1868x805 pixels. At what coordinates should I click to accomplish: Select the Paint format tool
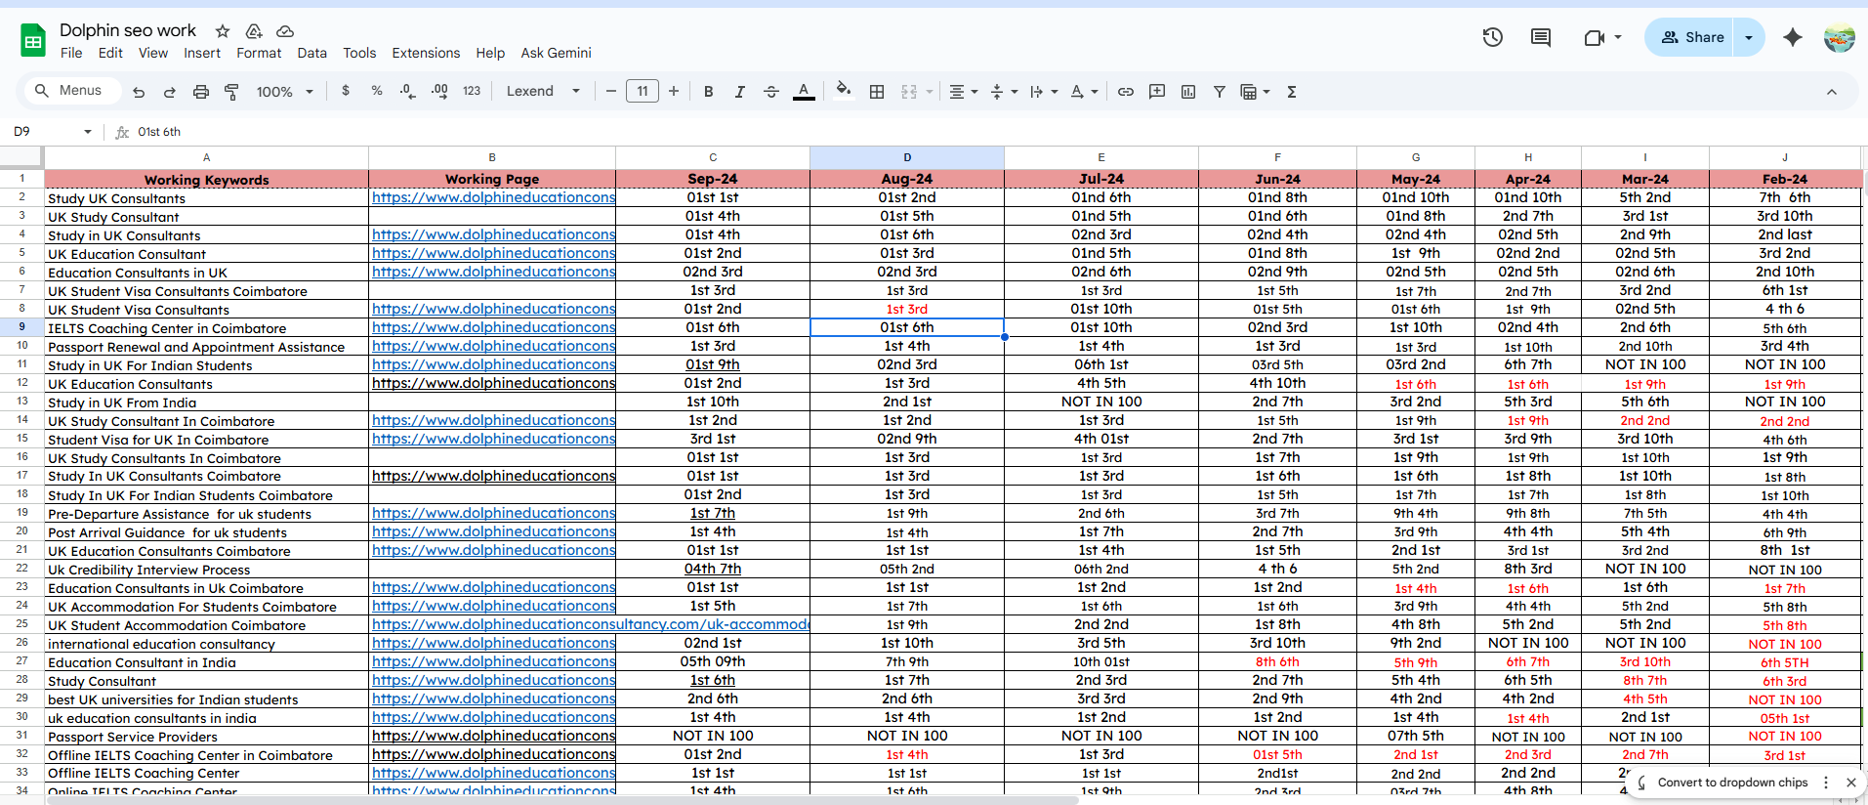coord(231,92)
